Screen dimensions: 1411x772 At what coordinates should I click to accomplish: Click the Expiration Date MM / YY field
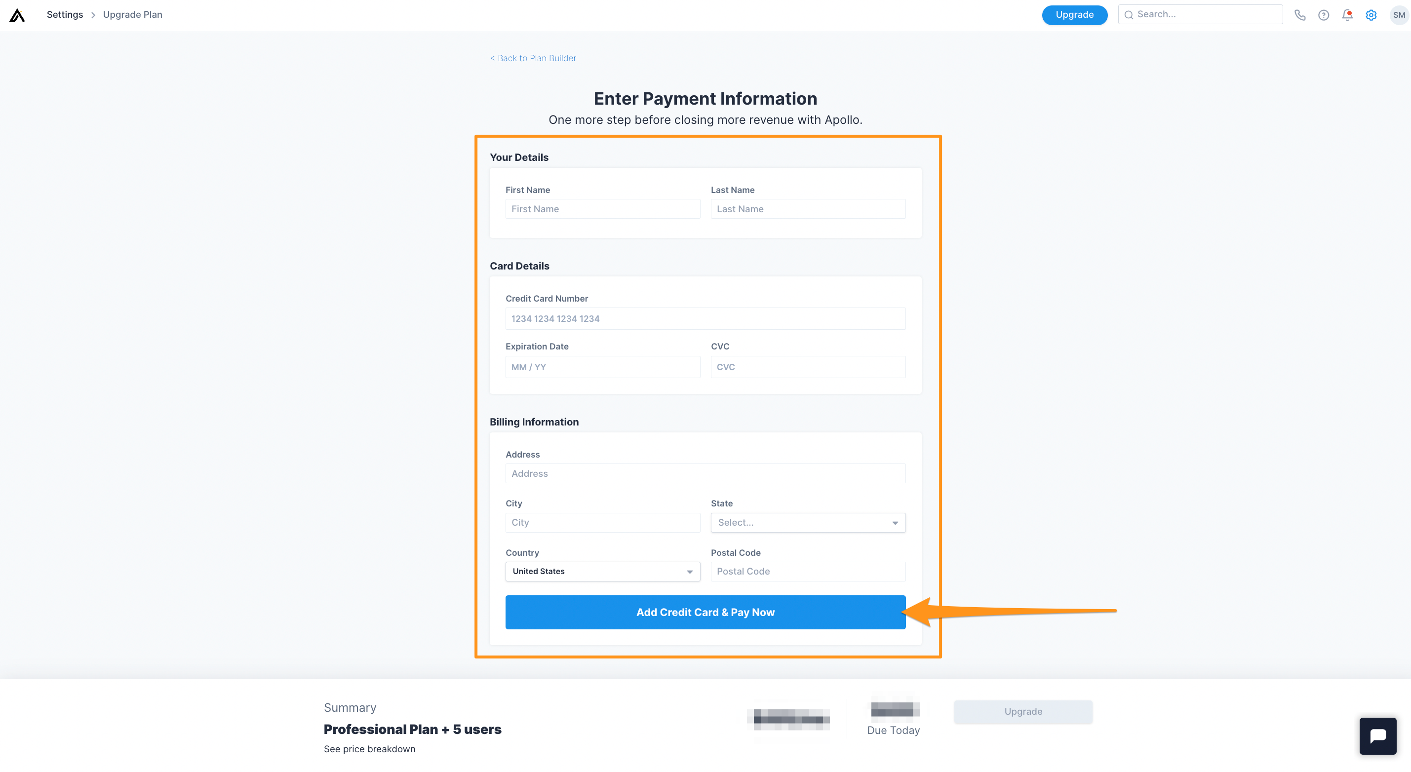pyautogui.click(x=602, y=367)
